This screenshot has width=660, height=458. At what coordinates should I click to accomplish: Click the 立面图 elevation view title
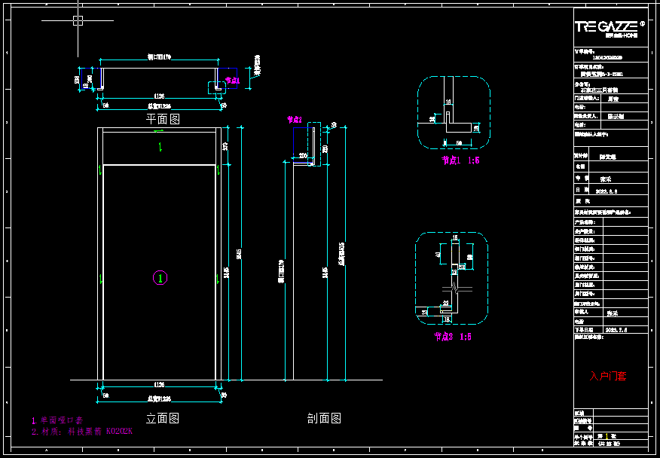click(163, 418)
